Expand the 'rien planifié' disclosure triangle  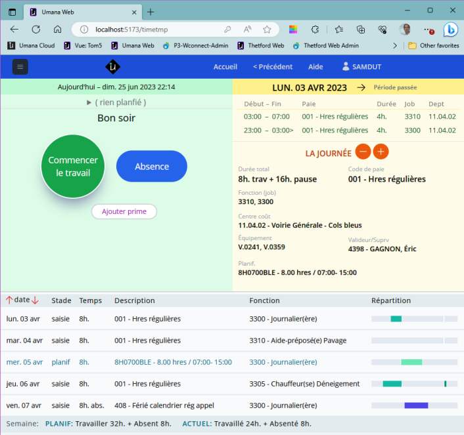[89, 102]
